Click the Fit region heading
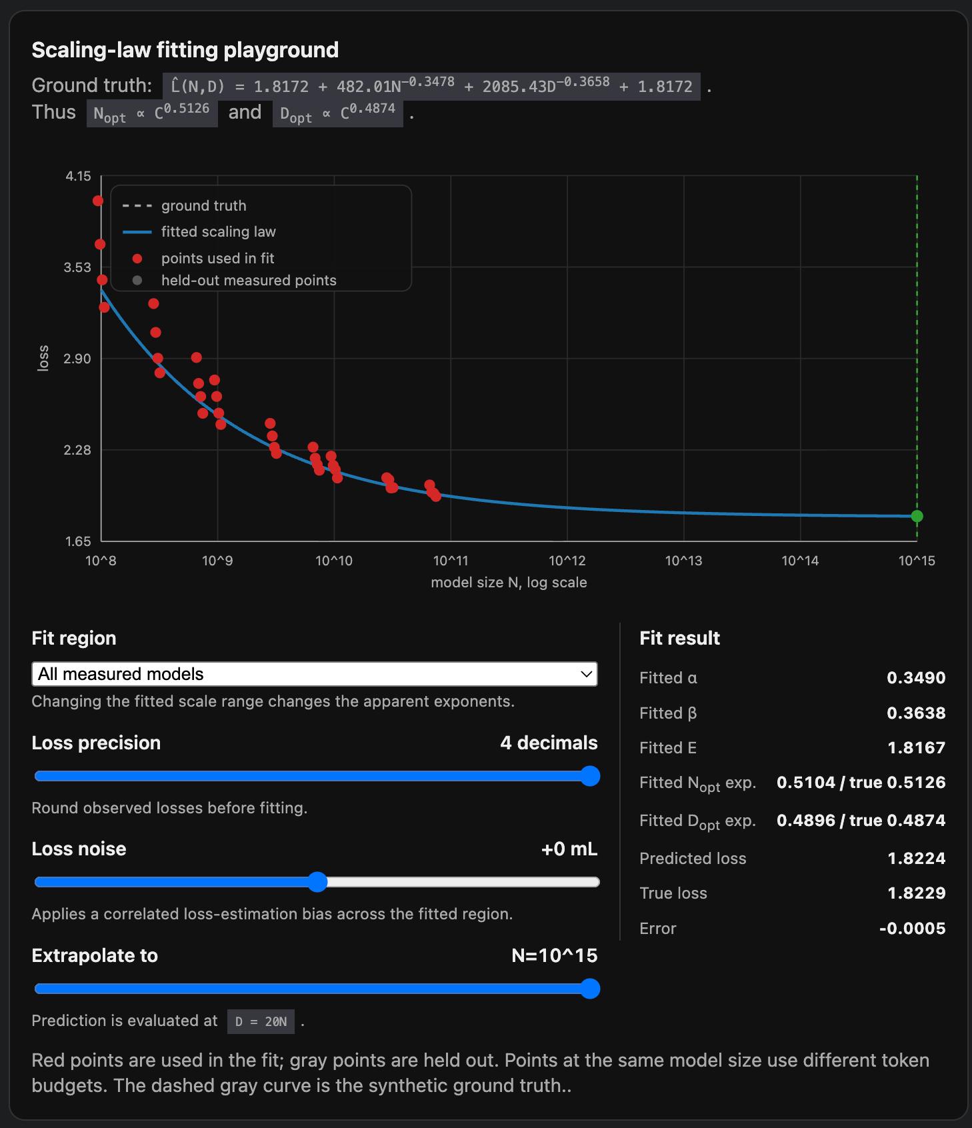972x1128 pixels. click(74, 638)
